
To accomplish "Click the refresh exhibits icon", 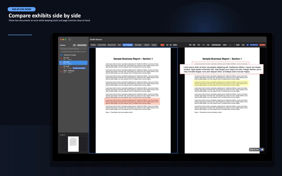I will click(x=74, y=45).
